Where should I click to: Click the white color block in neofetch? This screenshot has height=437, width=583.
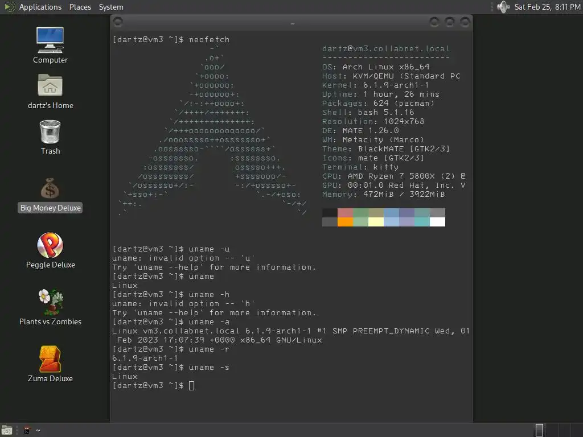point(437,222)
